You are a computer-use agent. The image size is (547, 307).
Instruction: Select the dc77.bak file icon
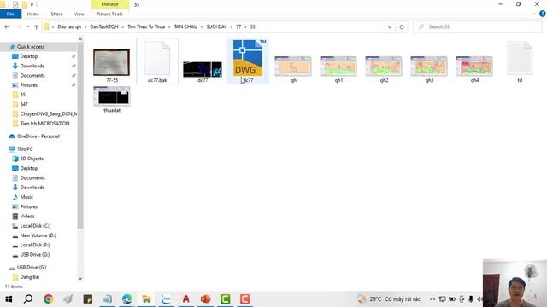(x=157, y=58)
